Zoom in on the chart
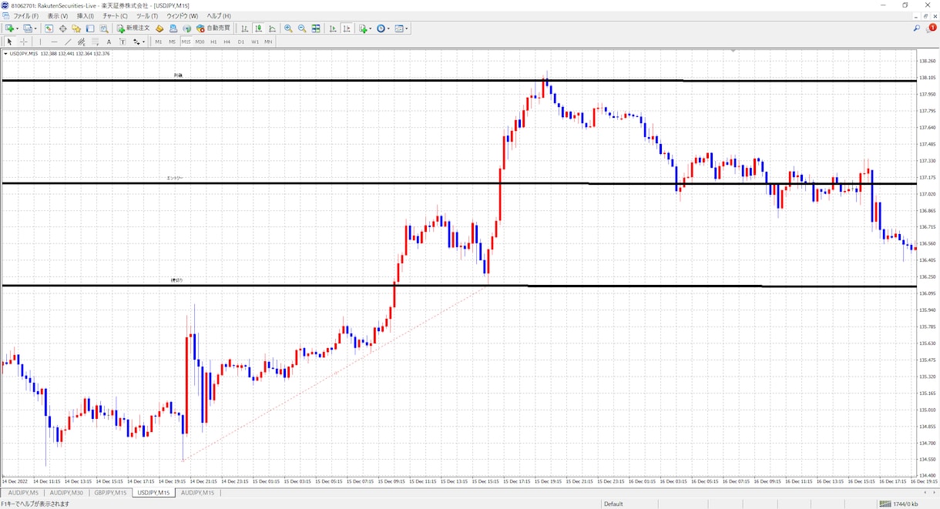This screenshot has width=940, height=509. (288, 28)
